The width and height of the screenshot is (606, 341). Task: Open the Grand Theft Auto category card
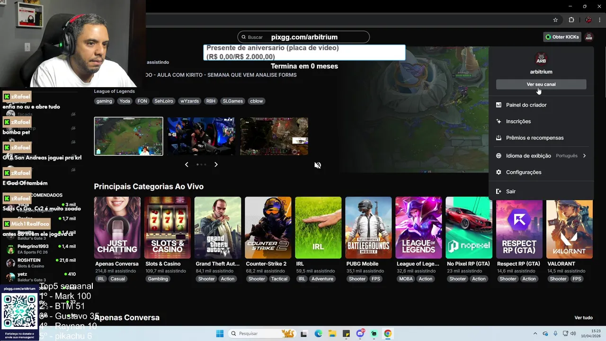point(218,228)
